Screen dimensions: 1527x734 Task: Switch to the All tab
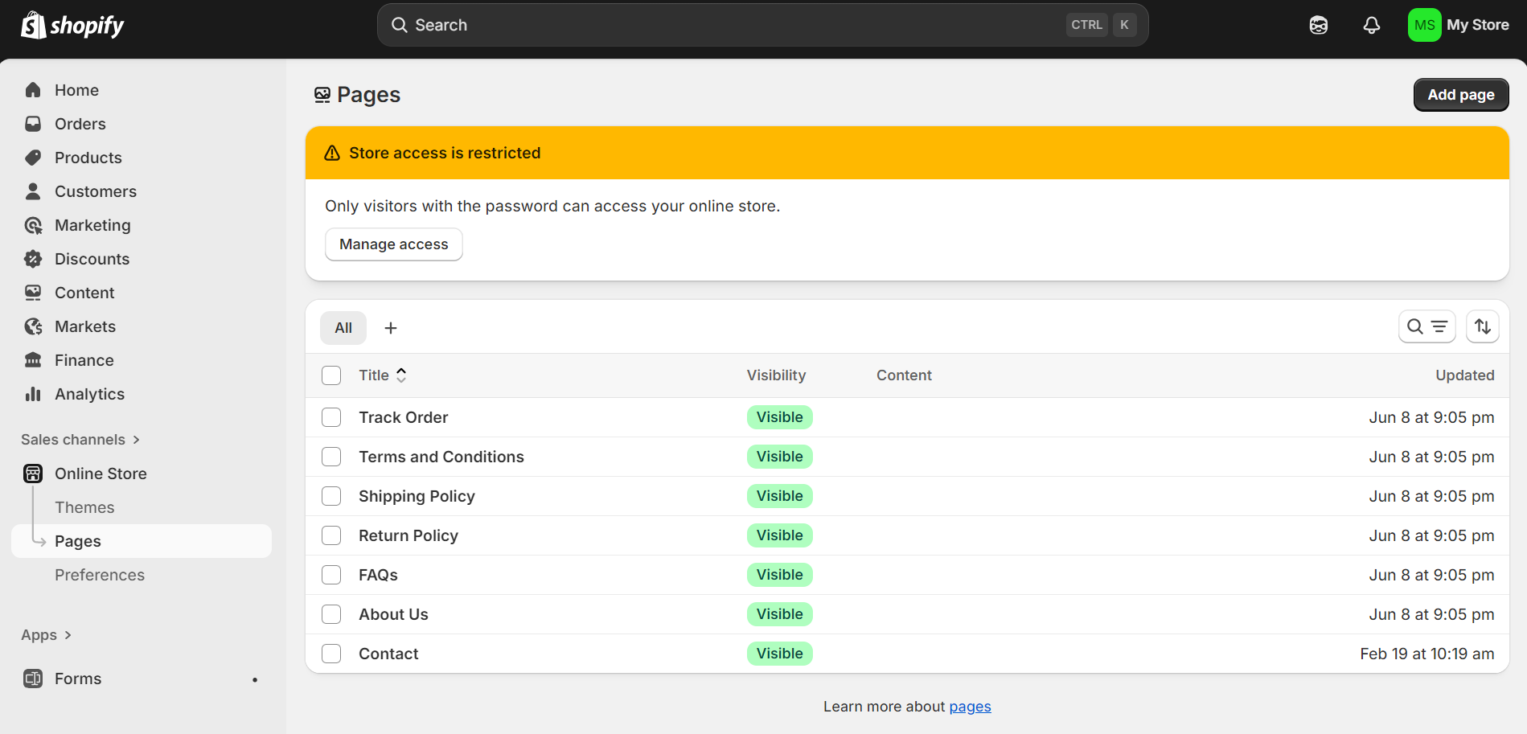pos(343,327)
